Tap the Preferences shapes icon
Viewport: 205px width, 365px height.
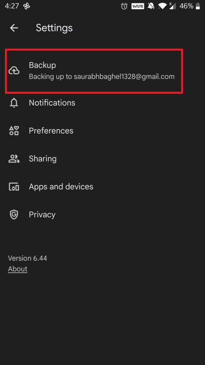(14, 130)
